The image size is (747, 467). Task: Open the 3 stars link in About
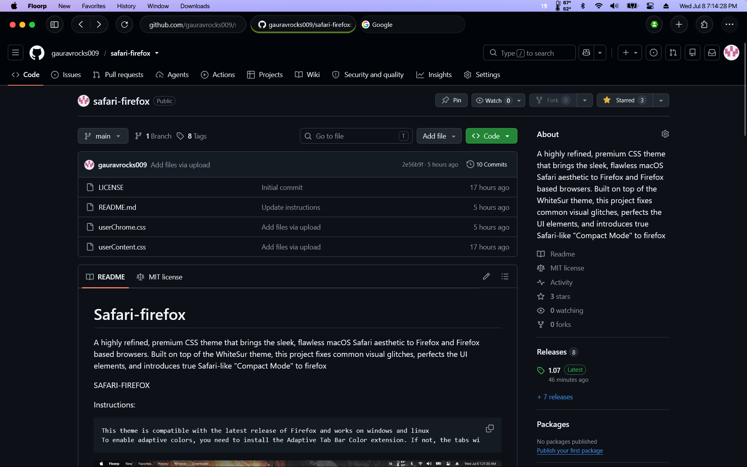[560, 297]
